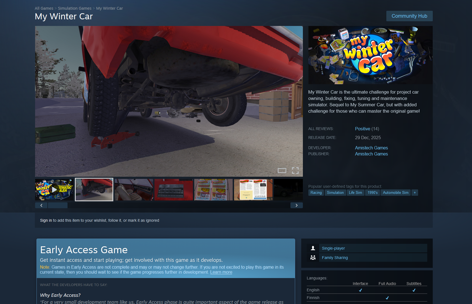Viewport: 472px width, 304px height.
Task: Click the 'Subtitles' column header
Action: (x=414, y=284)
